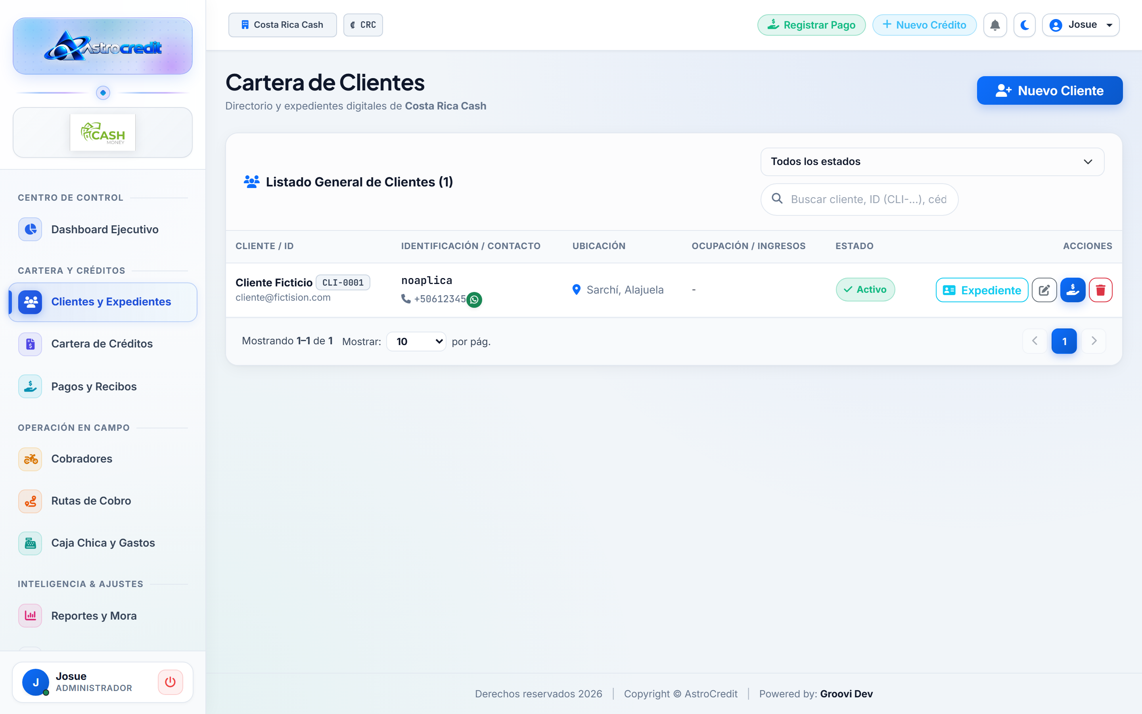Open Dashboard Ejecutivo
The width and height of the screenshot is (1142, 714).
point(102,230)
